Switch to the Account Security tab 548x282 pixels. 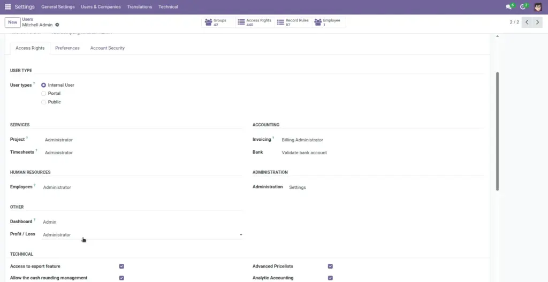click(107, 48)
